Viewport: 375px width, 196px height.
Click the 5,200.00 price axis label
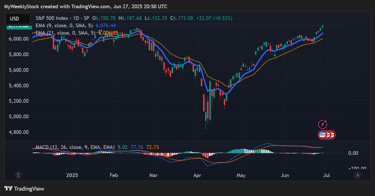tap(18, 101)
